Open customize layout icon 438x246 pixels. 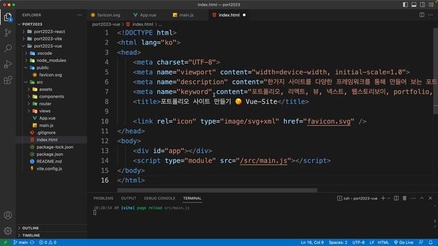point(431,5)
